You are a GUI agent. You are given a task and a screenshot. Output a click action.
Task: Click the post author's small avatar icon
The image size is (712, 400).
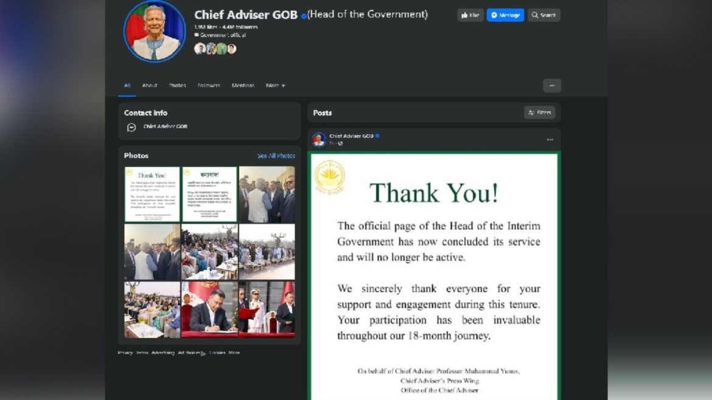[x=319, y=140]
